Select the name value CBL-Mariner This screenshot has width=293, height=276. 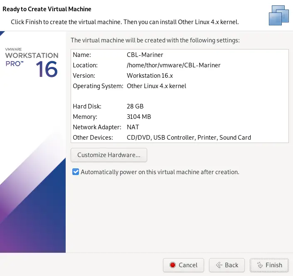tap(145, 55)
